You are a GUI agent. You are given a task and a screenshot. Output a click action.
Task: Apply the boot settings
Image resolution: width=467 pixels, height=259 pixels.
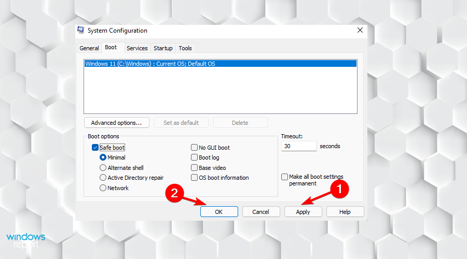pyautogui.click(x=303, y=212)
